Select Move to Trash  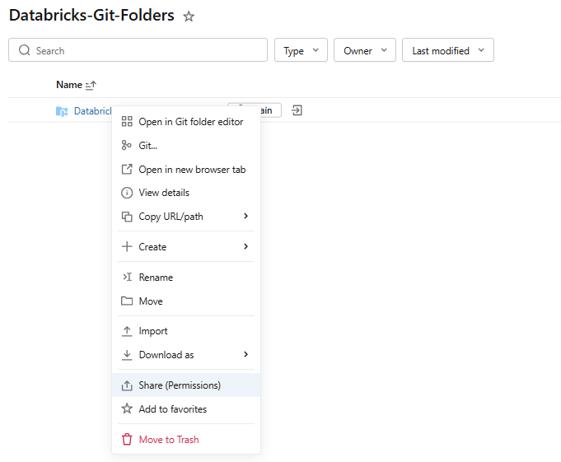[186, 440]
